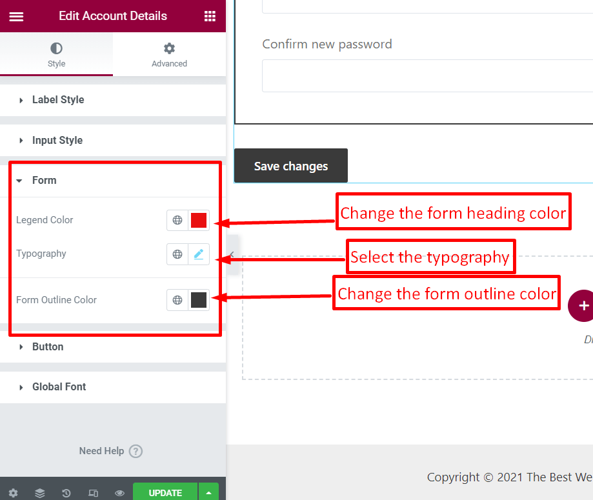Viewport: 593px width, 500px height.
Task: Open Responsive Mode device icon
Action: (93, 492)
